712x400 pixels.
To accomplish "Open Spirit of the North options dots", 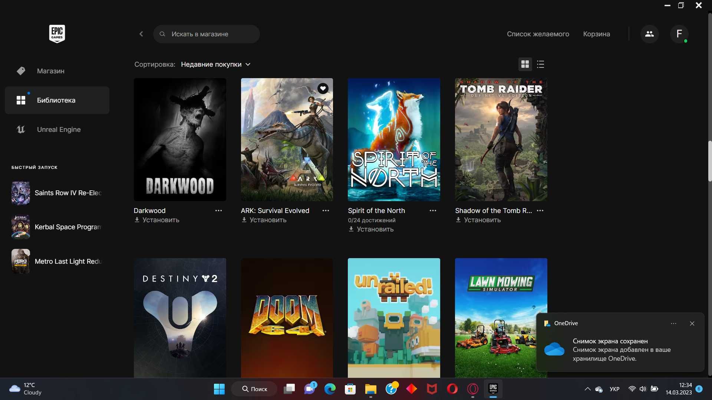I will [433, 211].
